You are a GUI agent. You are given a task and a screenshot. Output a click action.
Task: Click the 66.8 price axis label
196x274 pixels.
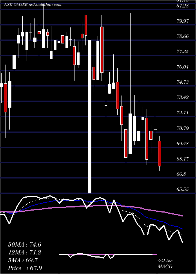(x=181, y=174)
